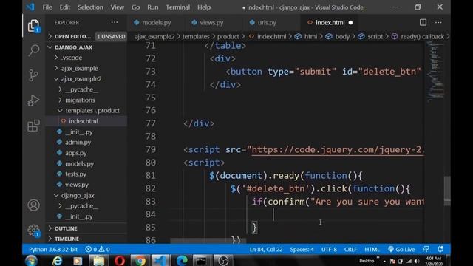Open the Search view in activity bar
Screen dimensions: 473x266
tap(33, 50)
